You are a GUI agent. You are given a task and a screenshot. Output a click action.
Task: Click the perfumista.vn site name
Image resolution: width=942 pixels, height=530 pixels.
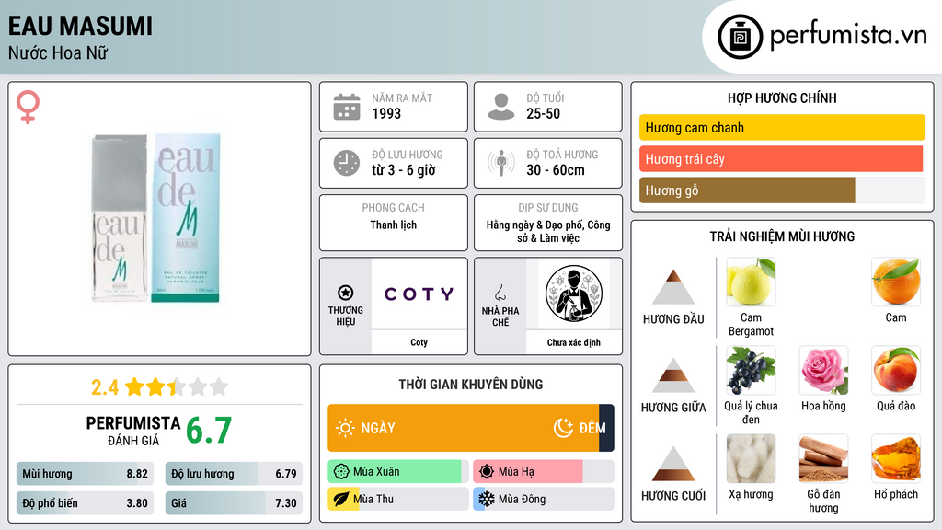click(x=848, y=35)
